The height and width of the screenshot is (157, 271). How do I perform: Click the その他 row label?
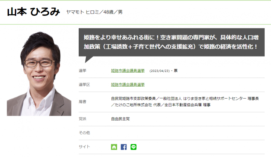84,133
